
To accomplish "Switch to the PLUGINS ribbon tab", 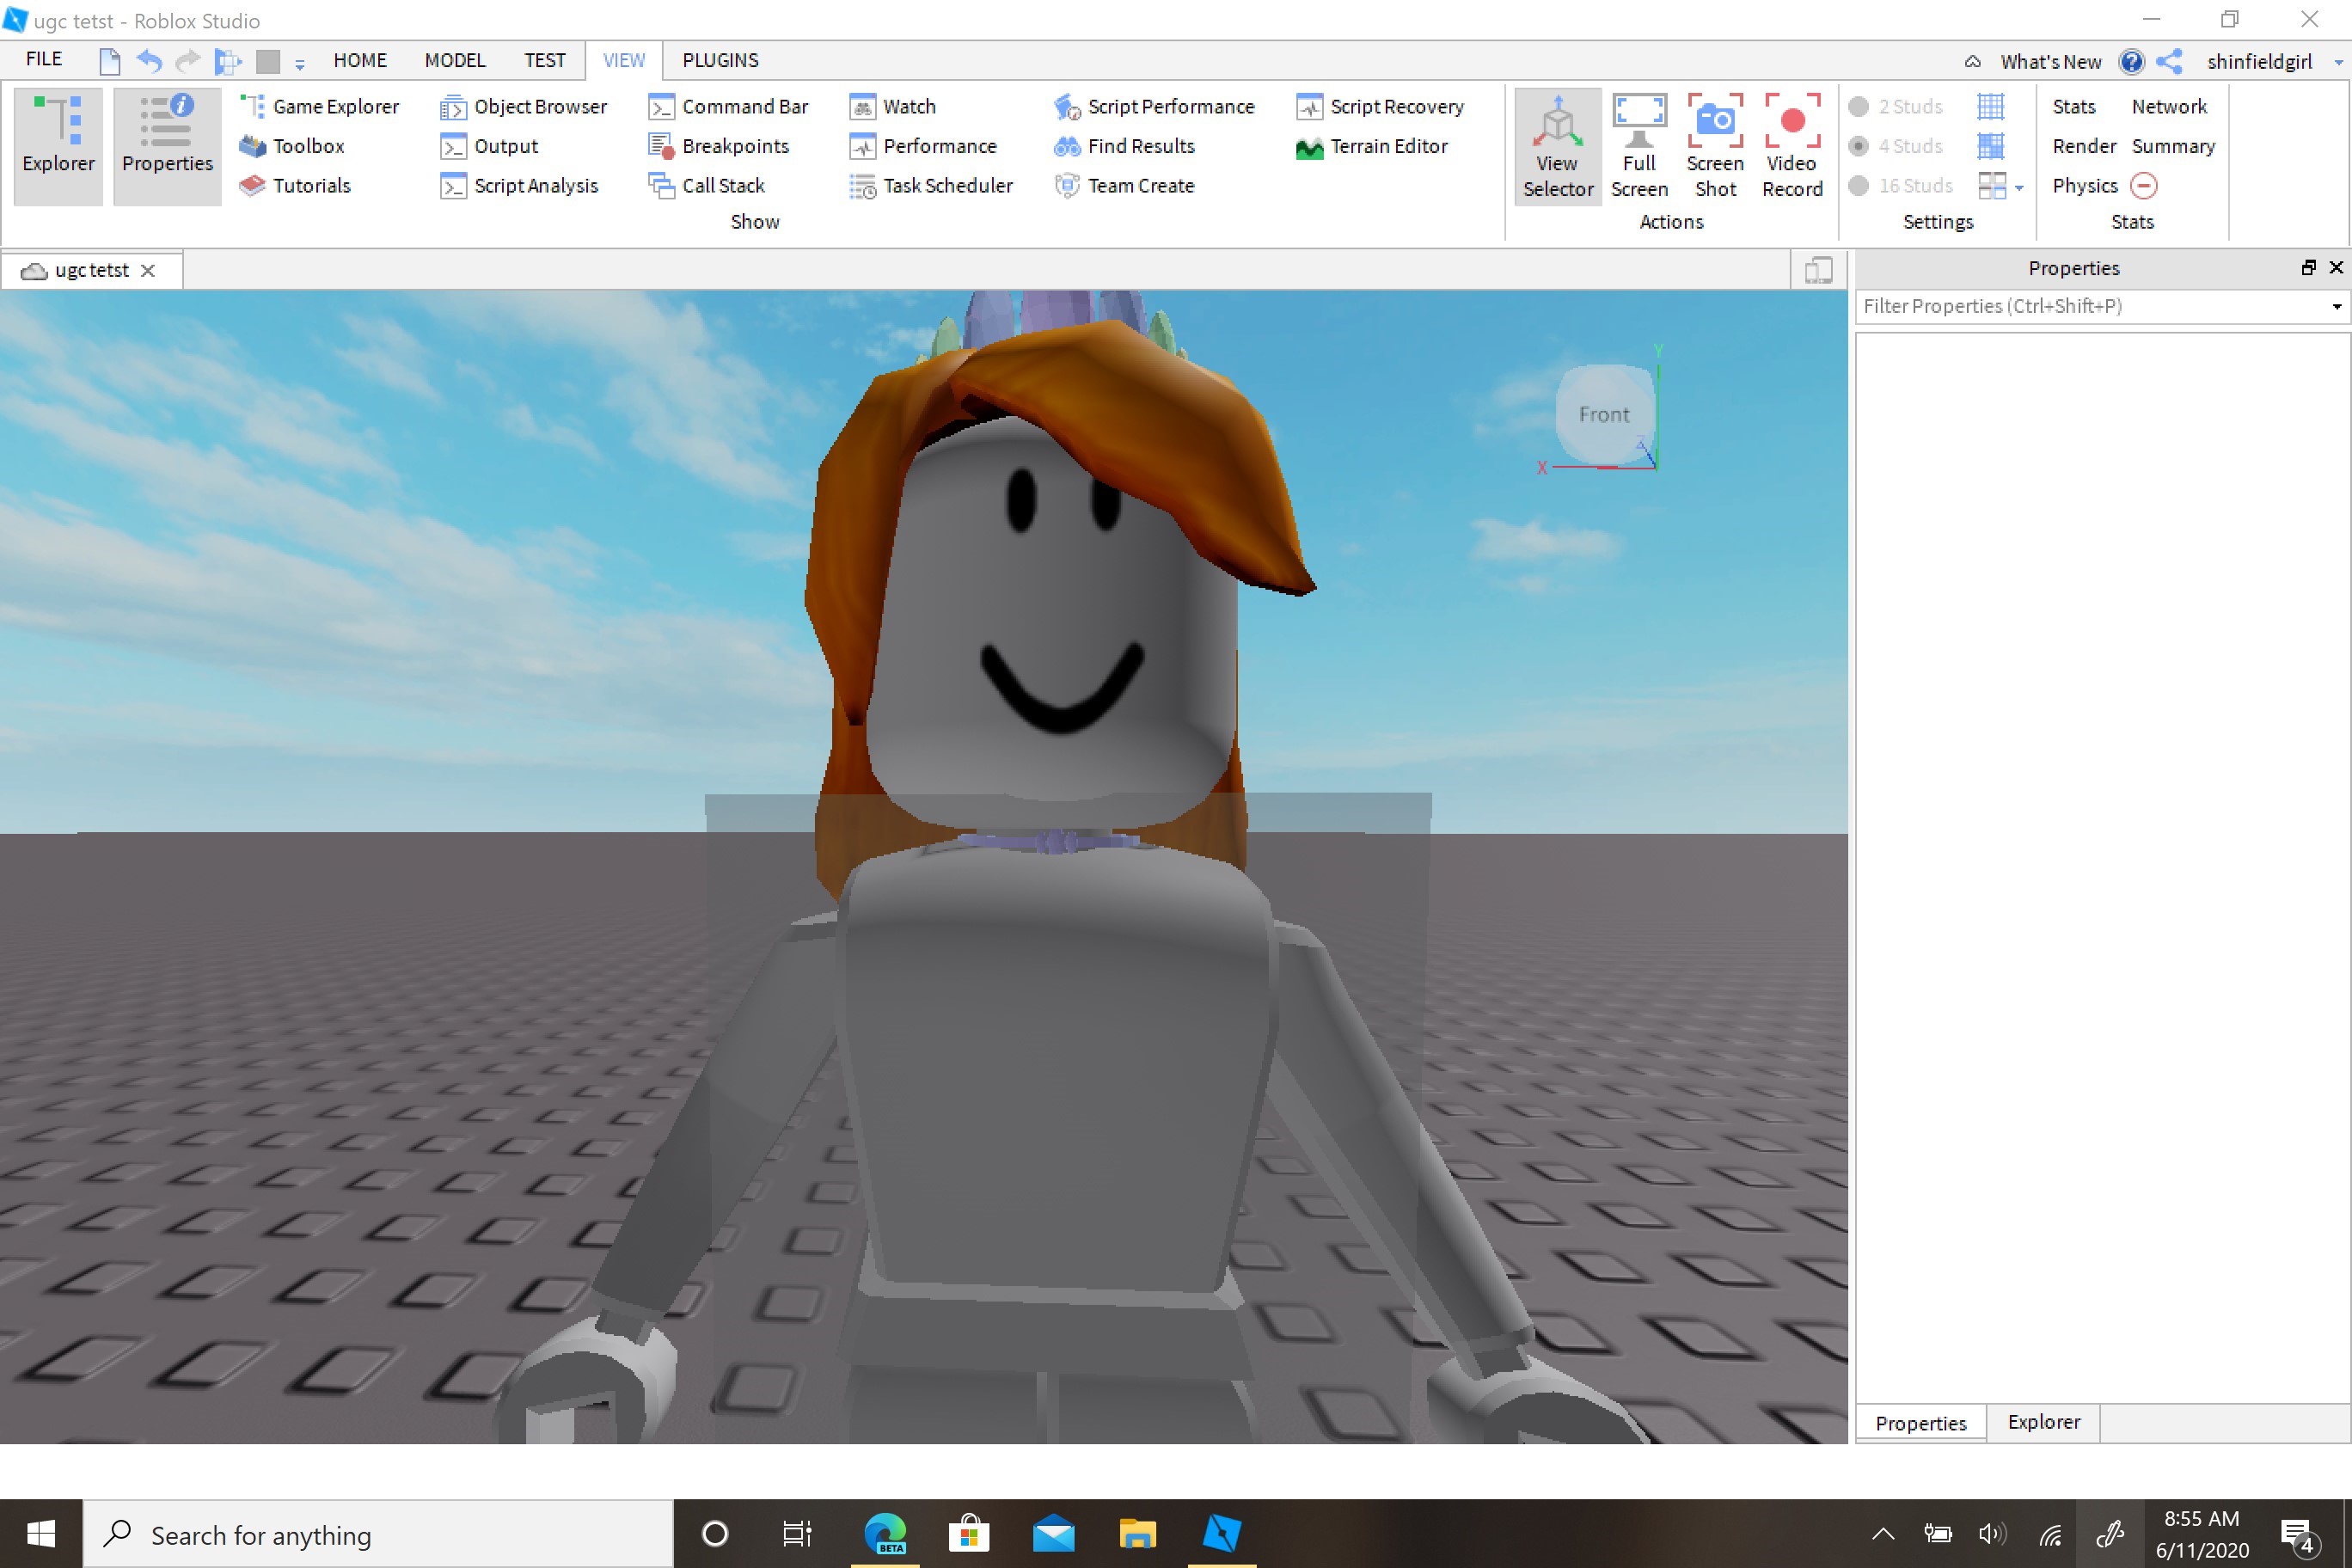I will (720, 60).
